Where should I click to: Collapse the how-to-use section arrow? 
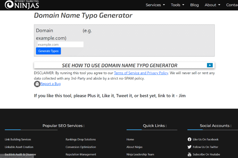[x=210, y=65]
